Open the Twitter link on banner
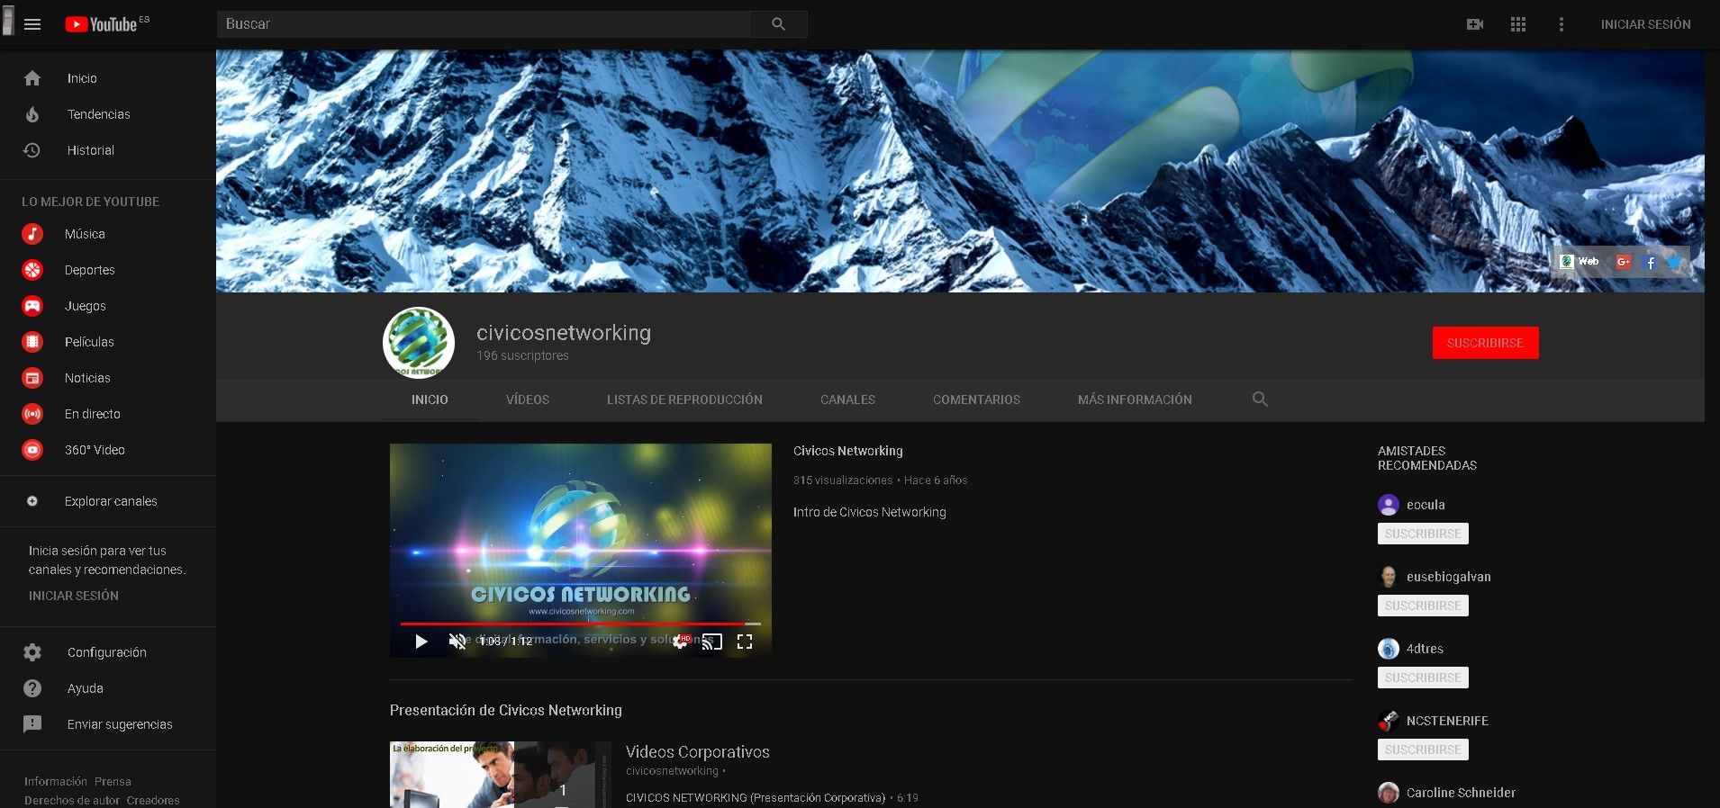The image size is (1720, 808). tap(1674, 262)
